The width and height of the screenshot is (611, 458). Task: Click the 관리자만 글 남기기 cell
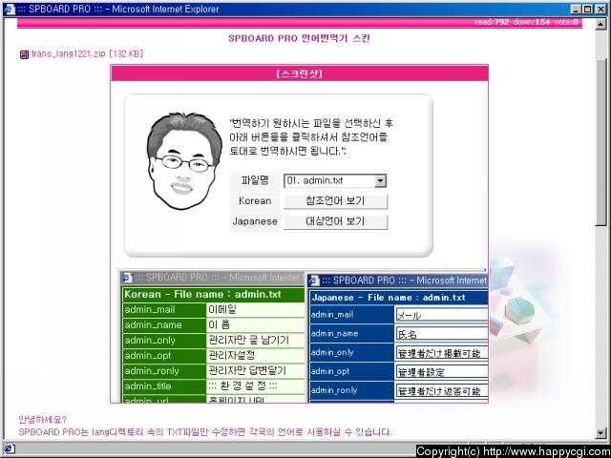pos(255,341)
